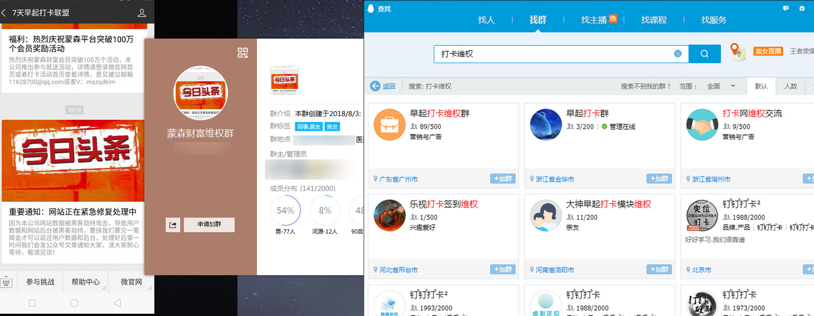Open the 微官网 menu in the phone chat
Viewport: 814px width, 316px height.
pyautogui.click(x=131, y=282)
